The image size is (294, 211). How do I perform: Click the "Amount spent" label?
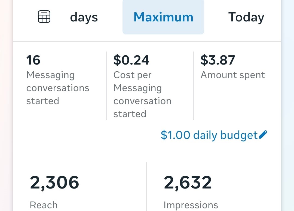[233, 75]
